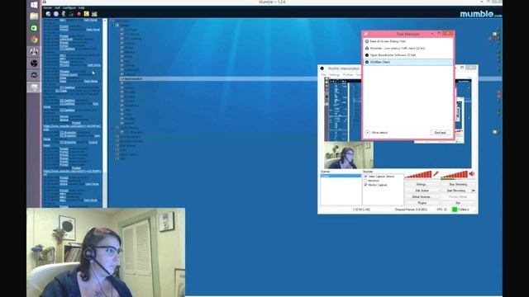Open File Explorer from the taskbar

point(34,16)
